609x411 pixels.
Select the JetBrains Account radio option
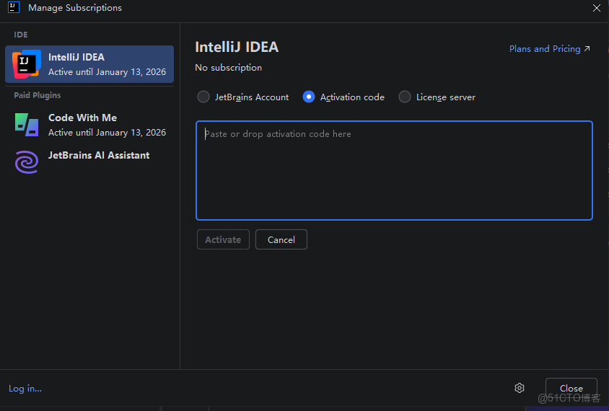click(203, 97)
